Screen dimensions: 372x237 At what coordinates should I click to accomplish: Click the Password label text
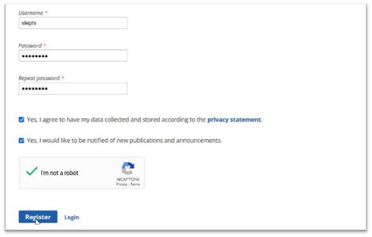(30, 45)
